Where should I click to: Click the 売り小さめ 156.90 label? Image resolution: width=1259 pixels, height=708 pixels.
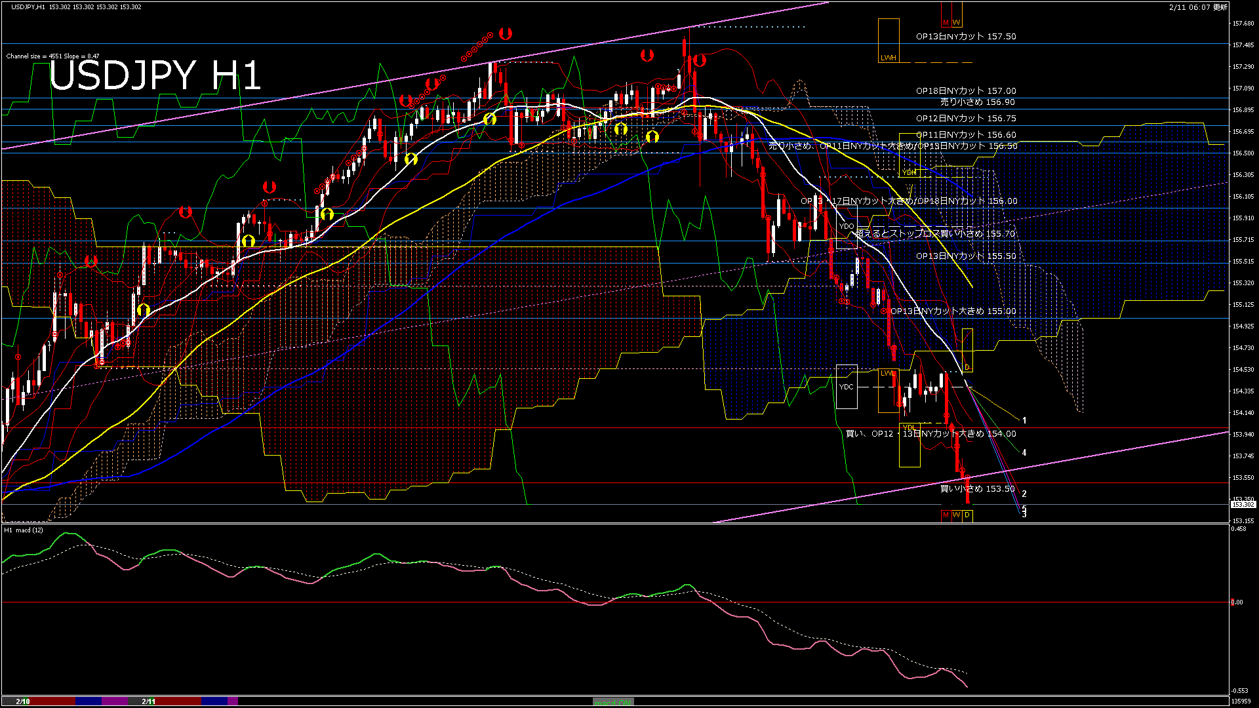tap(977, 102)
